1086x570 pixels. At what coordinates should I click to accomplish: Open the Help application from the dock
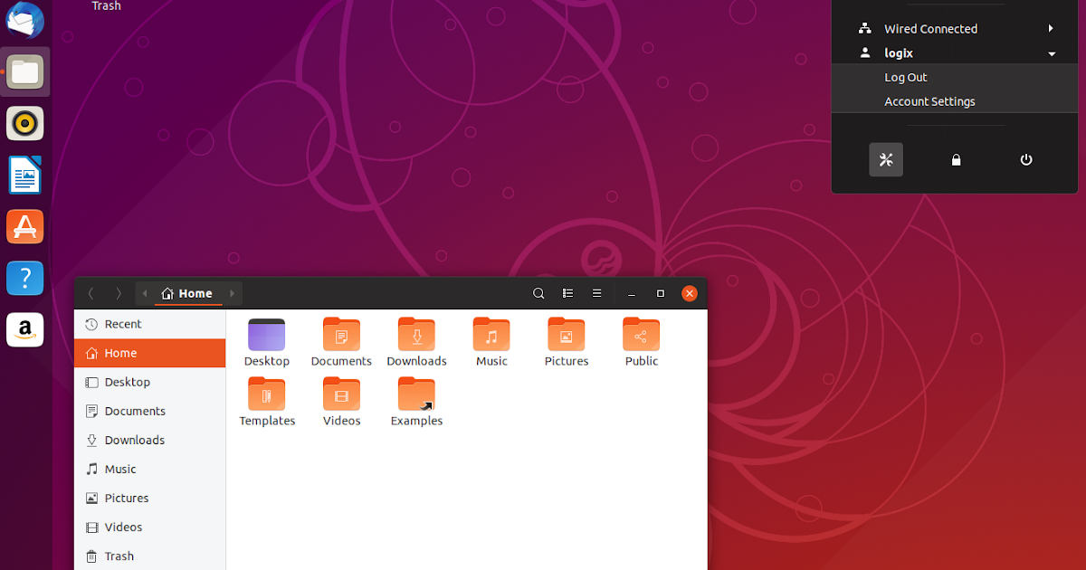[24, 278]
